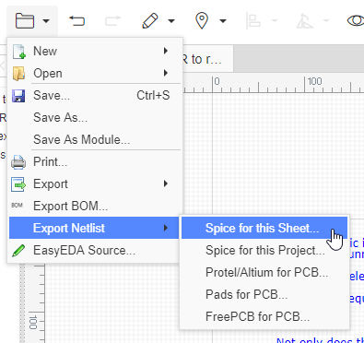Open the dropdown arrow beside the pencil tool
This screenshot has width=364, height=343.
171,21
